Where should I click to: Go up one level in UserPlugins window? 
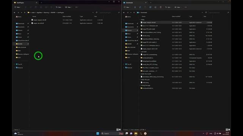pos(25,12)
